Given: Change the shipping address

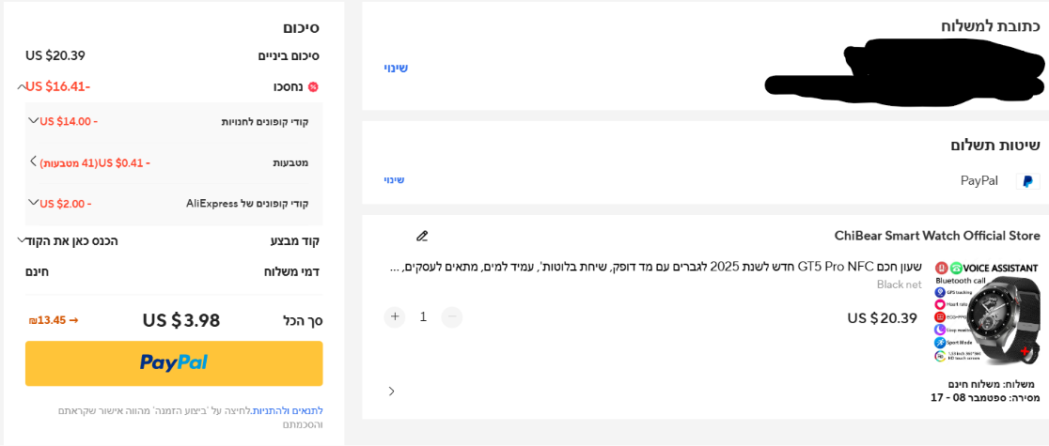Looking at the screenshot, I should [x=396, y=68].
